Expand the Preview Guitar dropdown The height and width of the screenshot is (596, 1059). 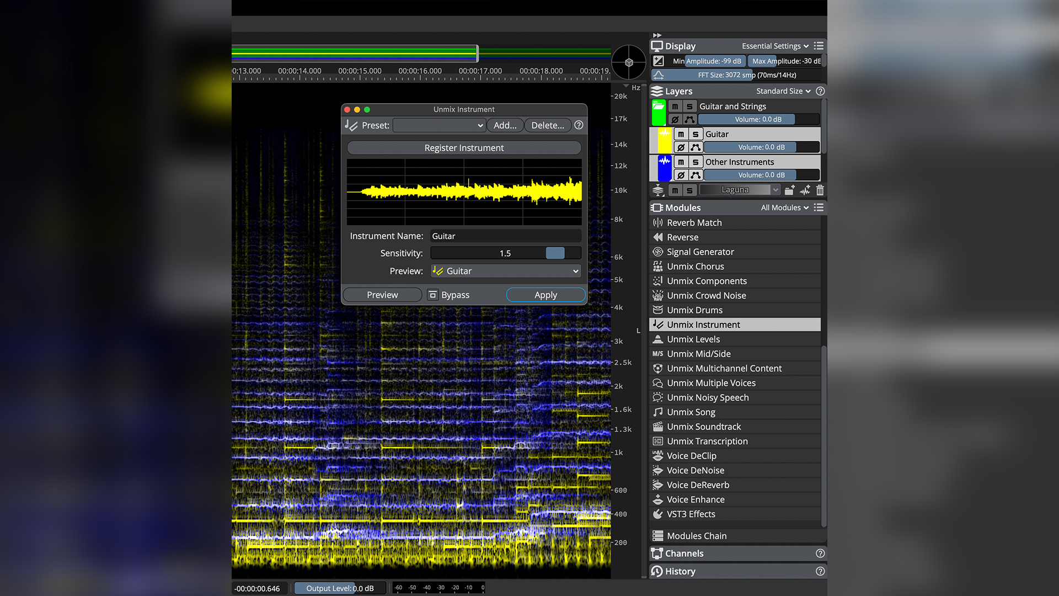point(505,271)
